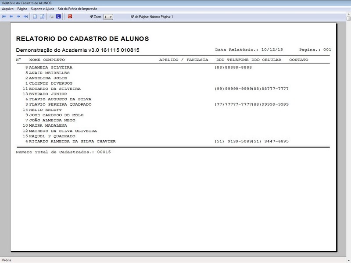This screenshot has height=263, width=351.
Task: Click phone number (88)88888-8888
Action: point(233,68)
